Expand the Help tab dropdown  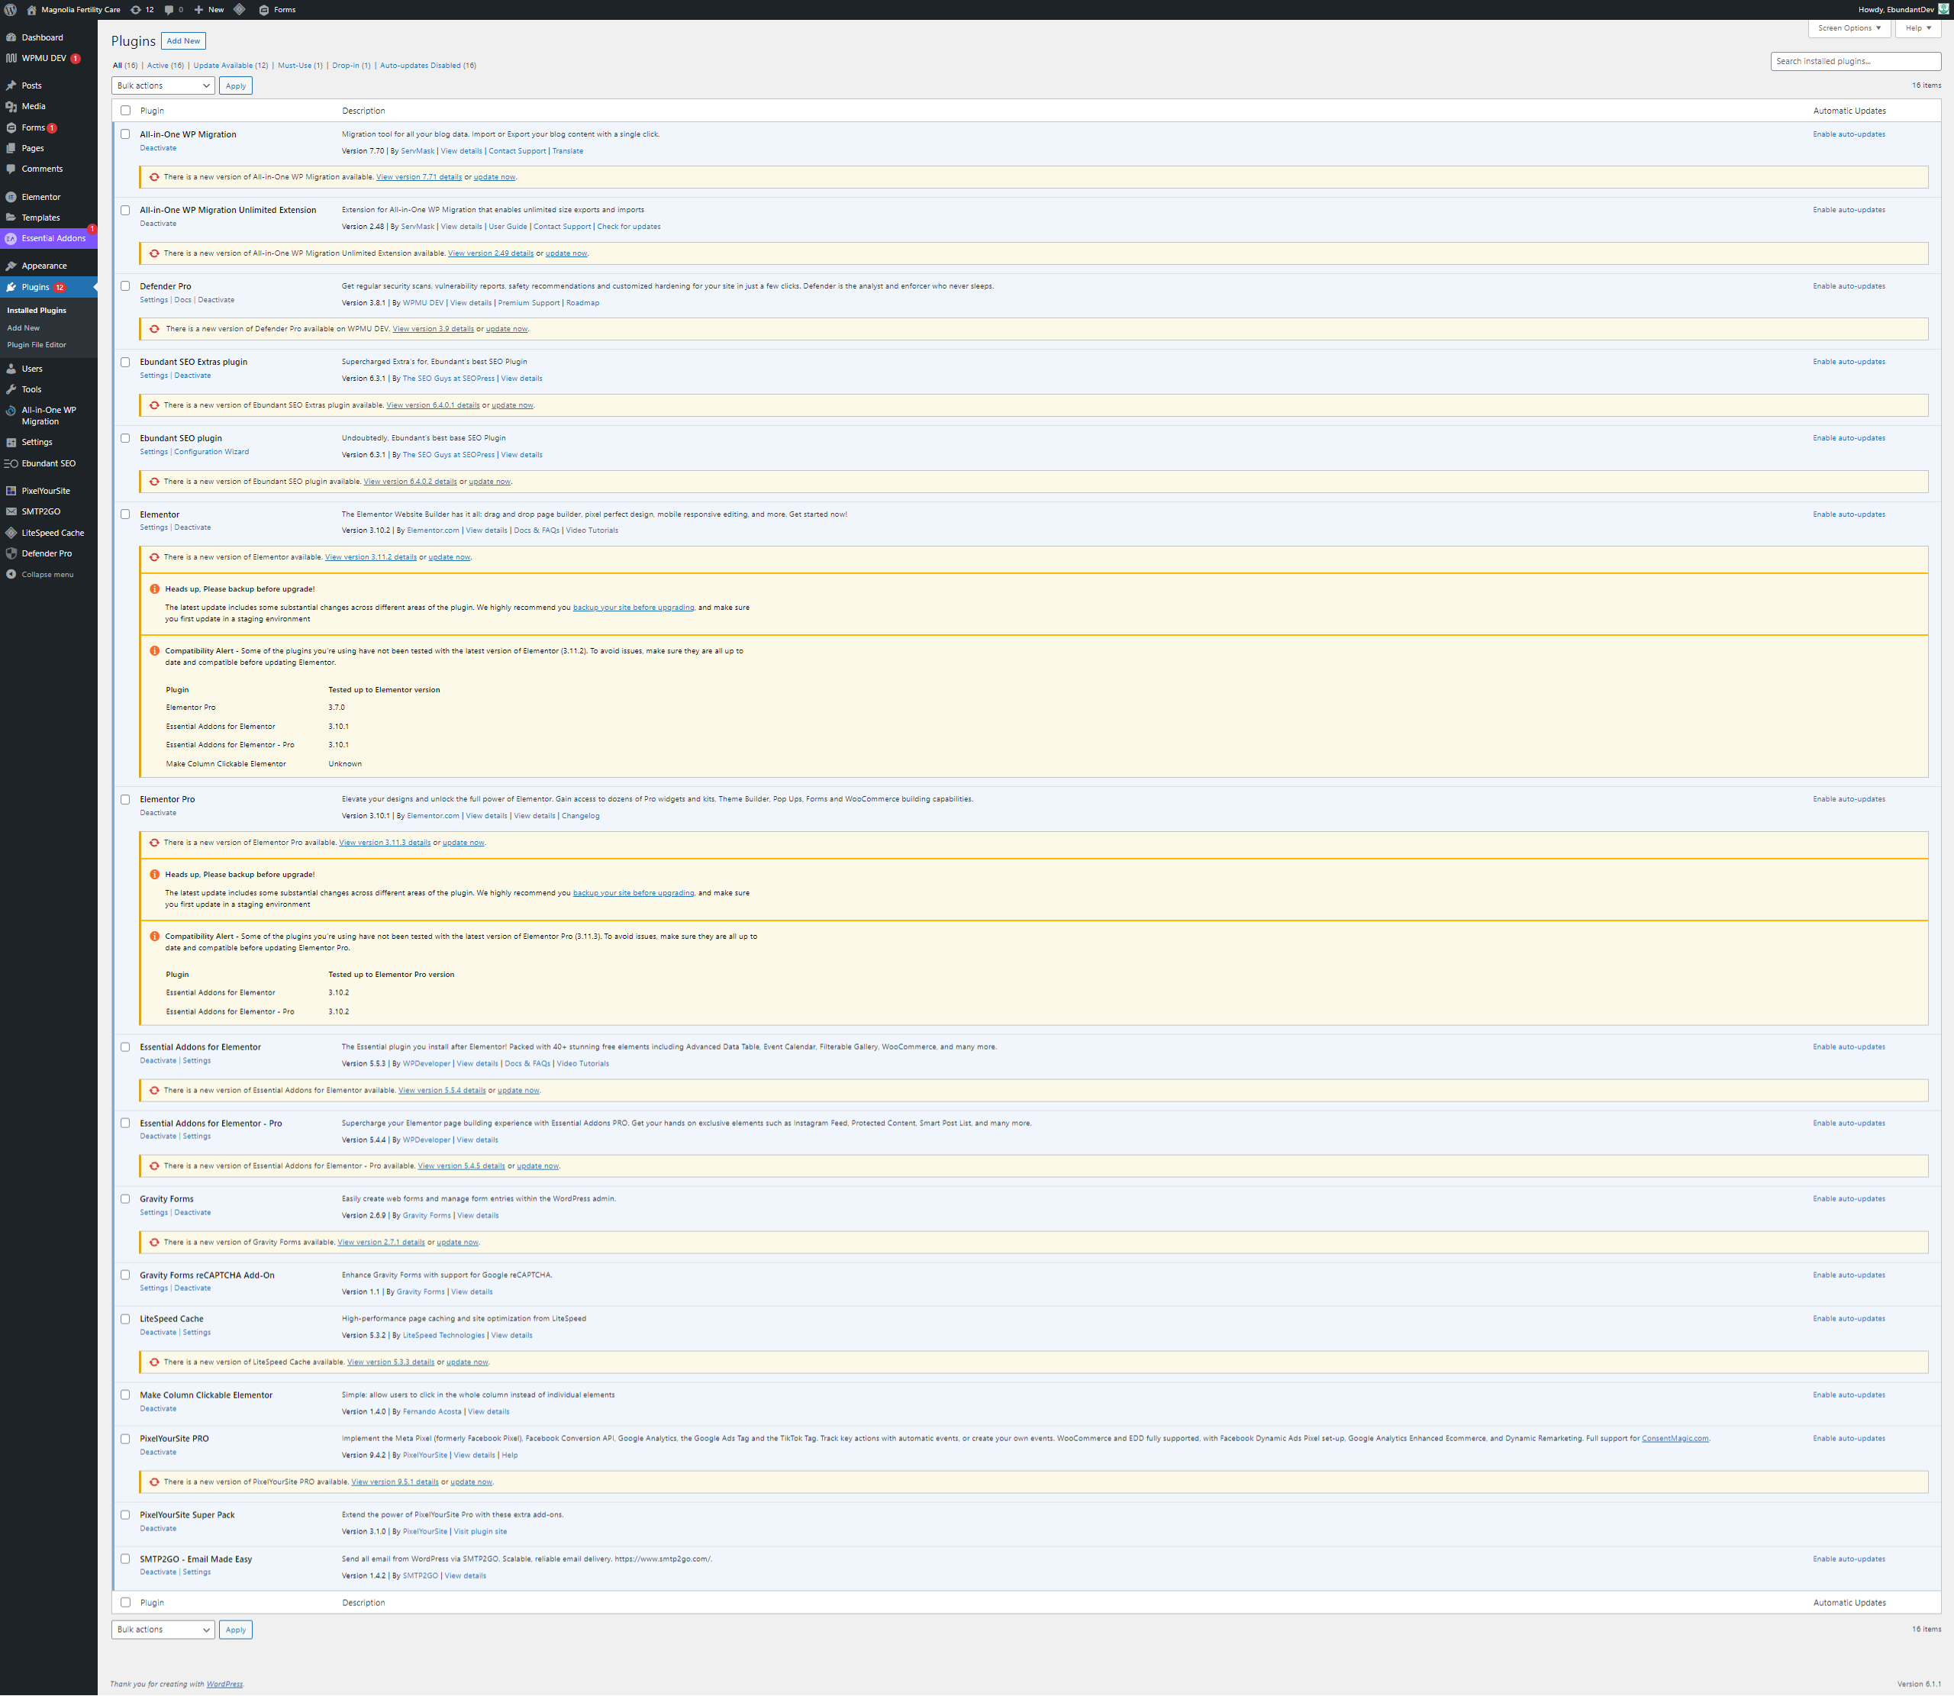coord(1918,28)
